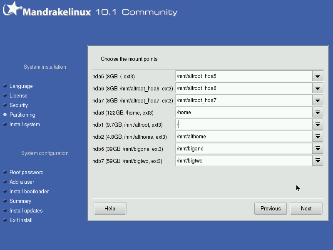Expand the hda8 mount point dropdown
Image resolution: width=333 pixels, height=250 pixels.
318,112
